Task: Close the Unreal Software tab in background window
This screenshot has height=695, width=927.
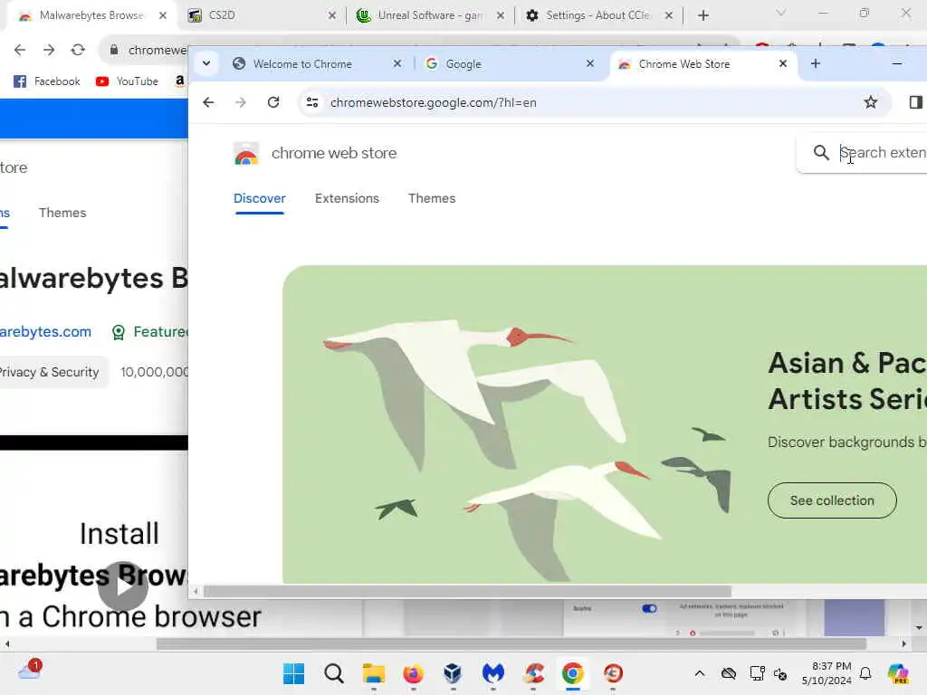Action: click(x=501, y=15)
